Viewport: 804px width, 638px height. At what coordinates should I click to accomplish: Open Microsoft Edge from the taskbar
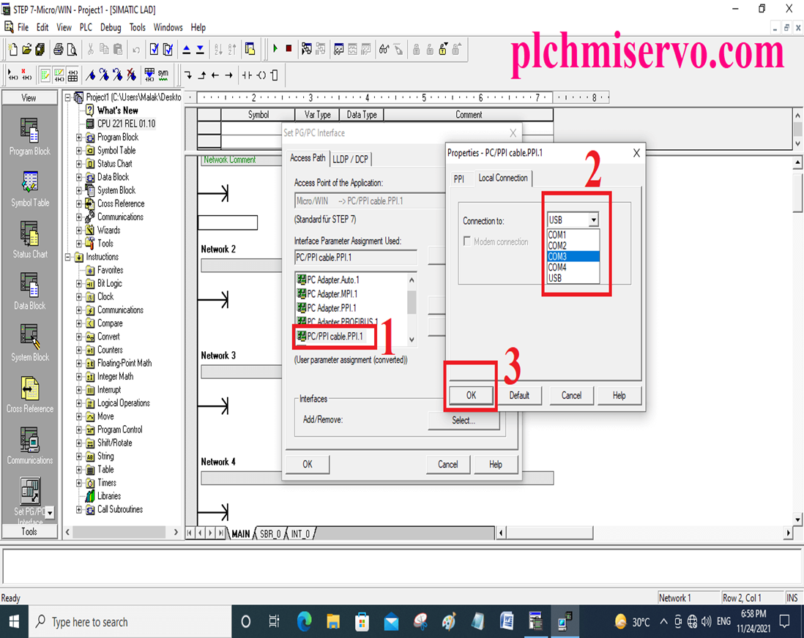[x=304, y=622]
